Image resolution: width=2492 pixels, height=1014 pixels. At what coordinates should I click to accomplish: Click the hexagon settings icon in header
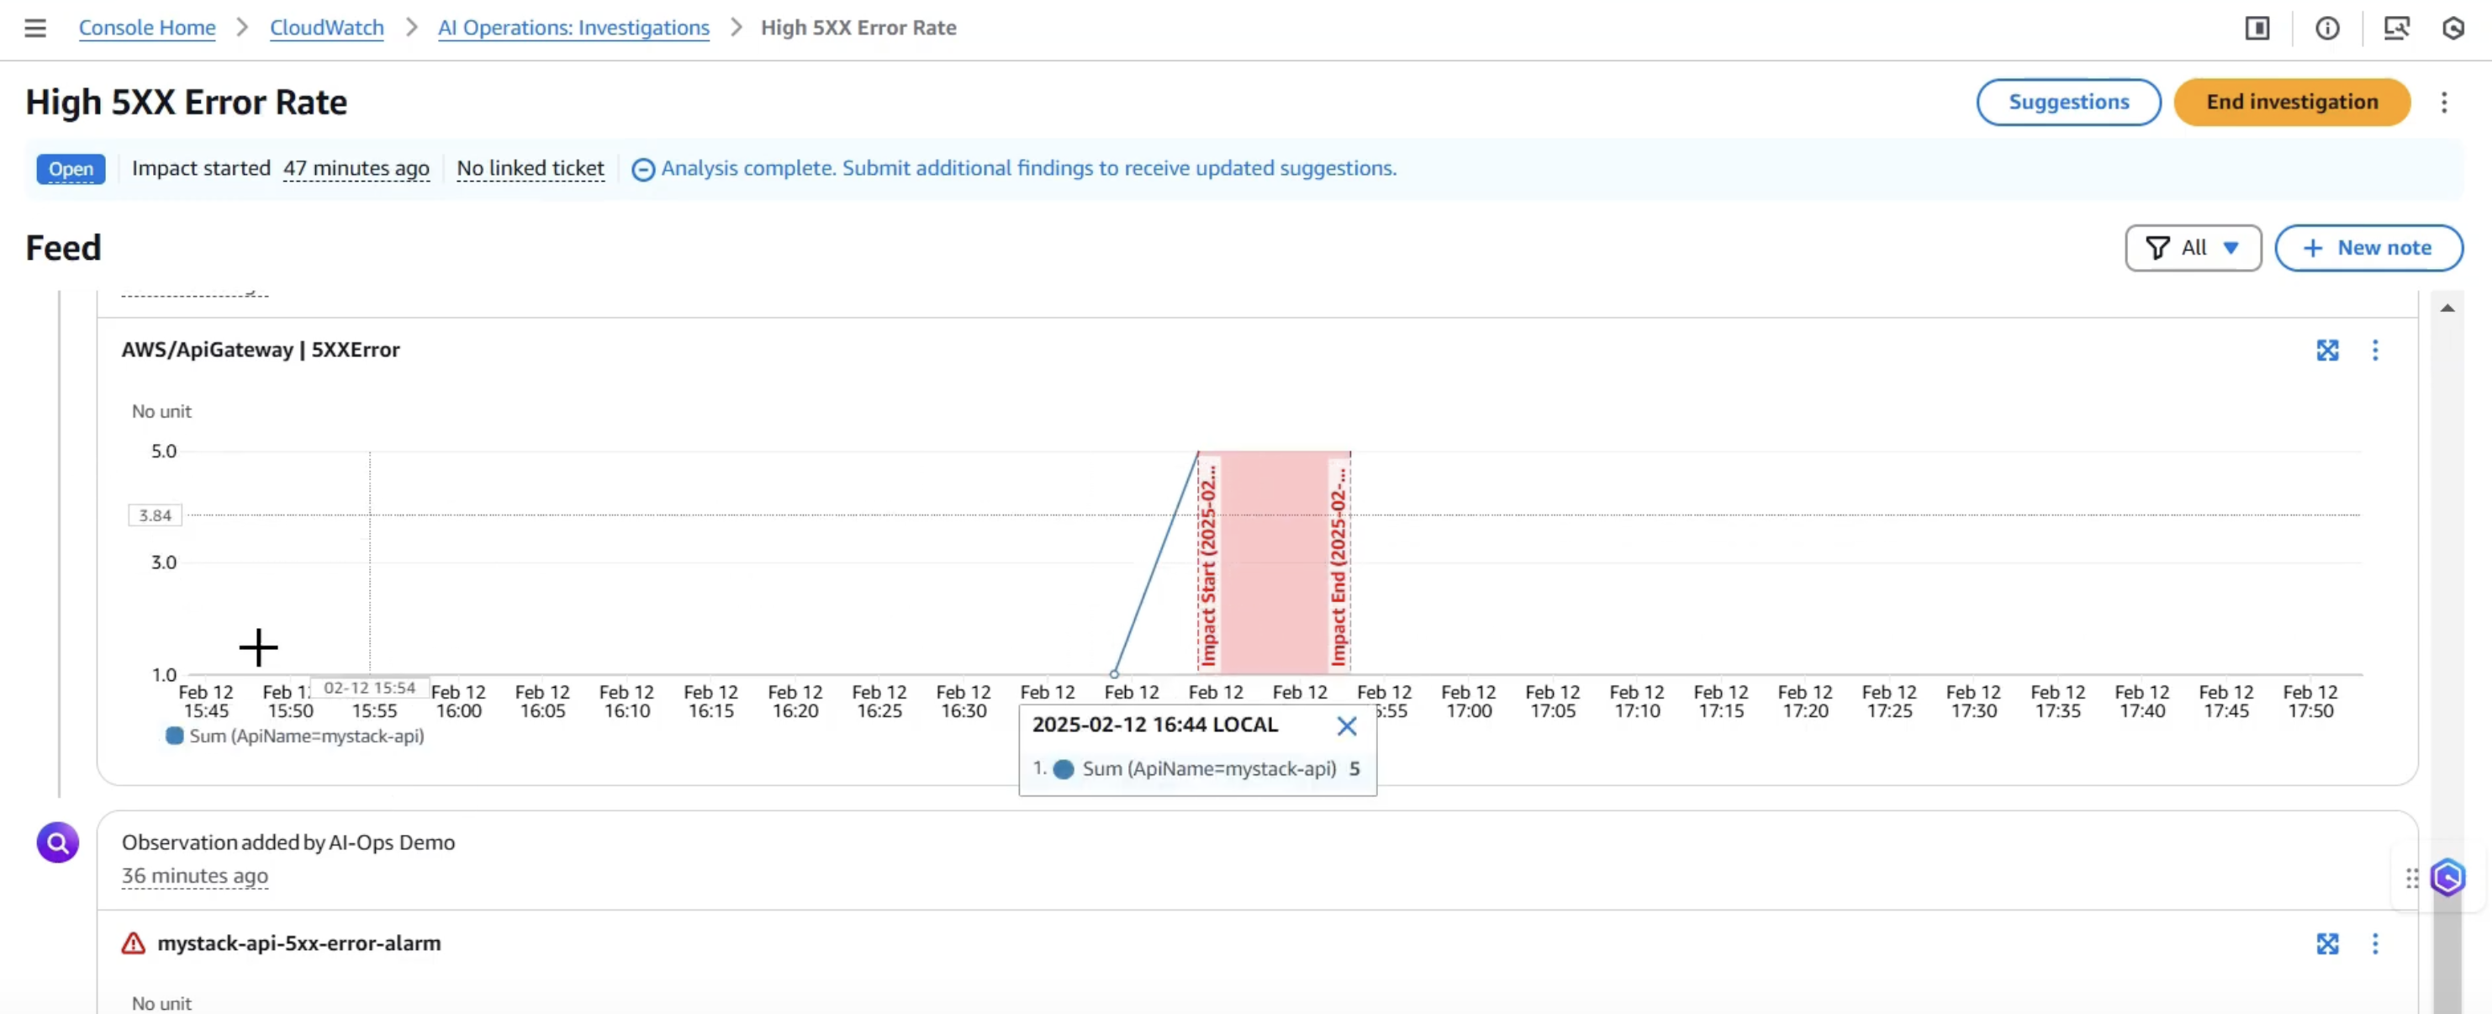[2452, 28]
